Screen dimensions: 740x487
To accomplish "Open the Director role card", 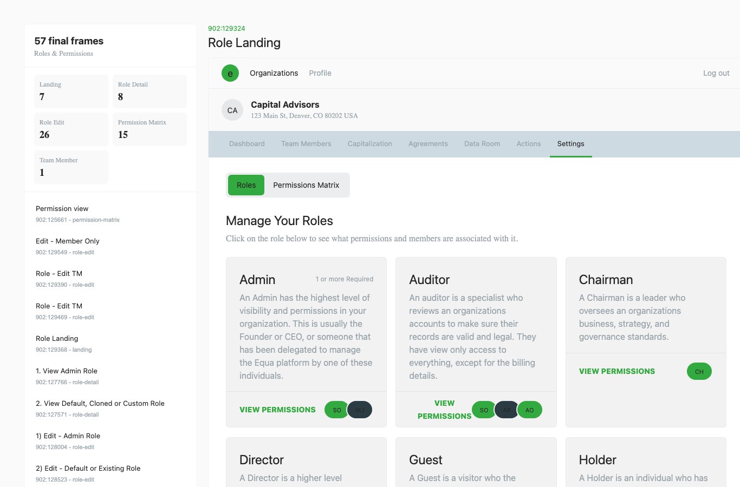I will [306, 462].
